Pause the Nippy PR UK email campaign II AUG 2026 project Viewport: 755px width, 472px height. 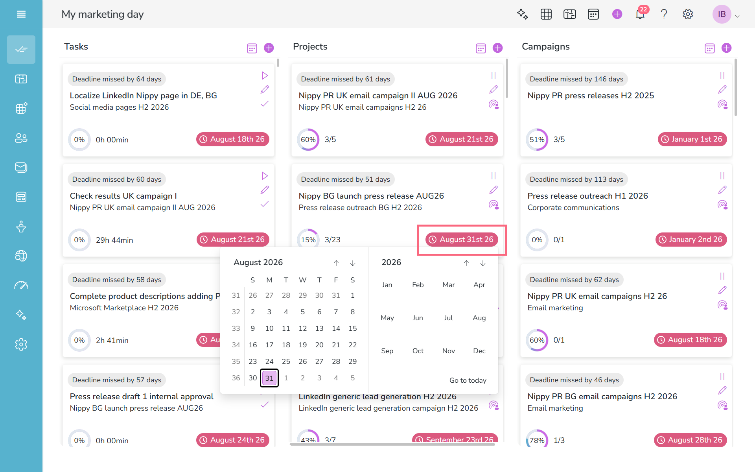494,76
